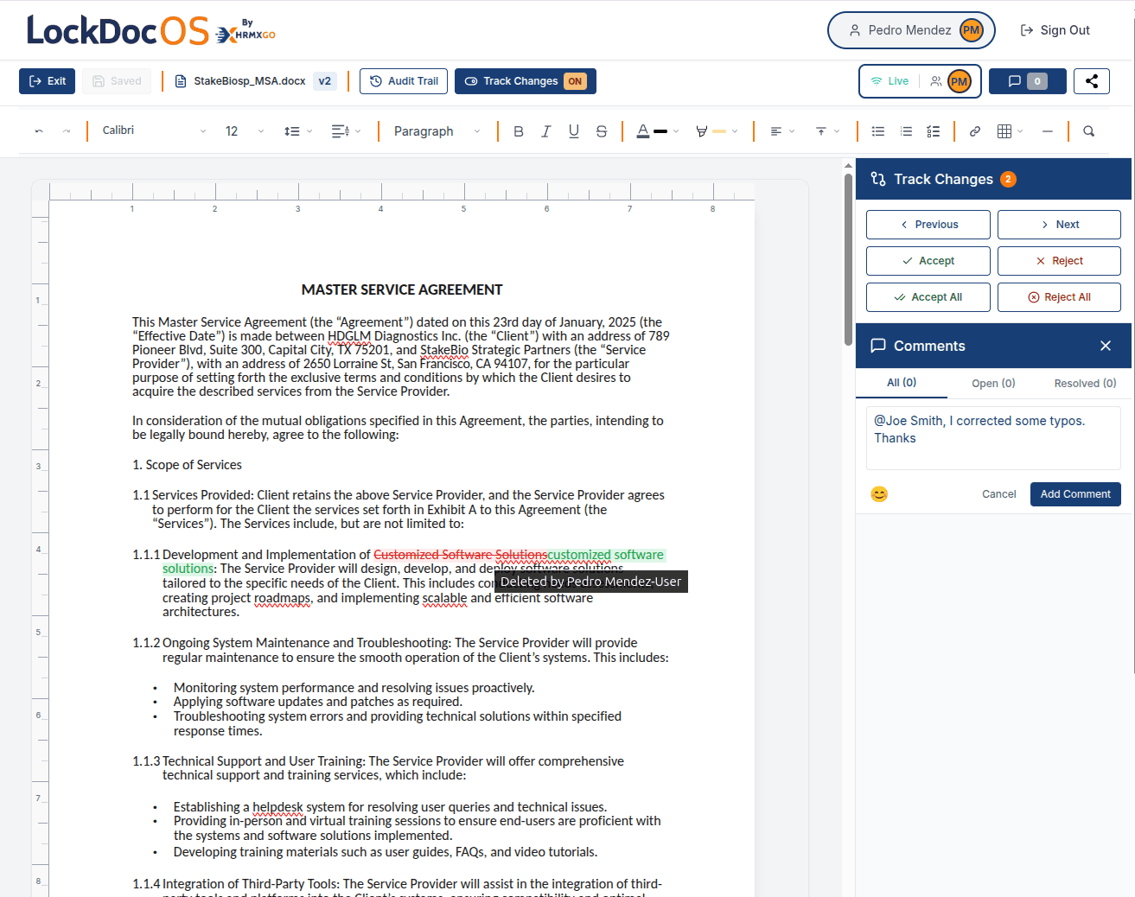
Task: Switch to the All (0) comments tab
Action: click(x=902, y=383)
